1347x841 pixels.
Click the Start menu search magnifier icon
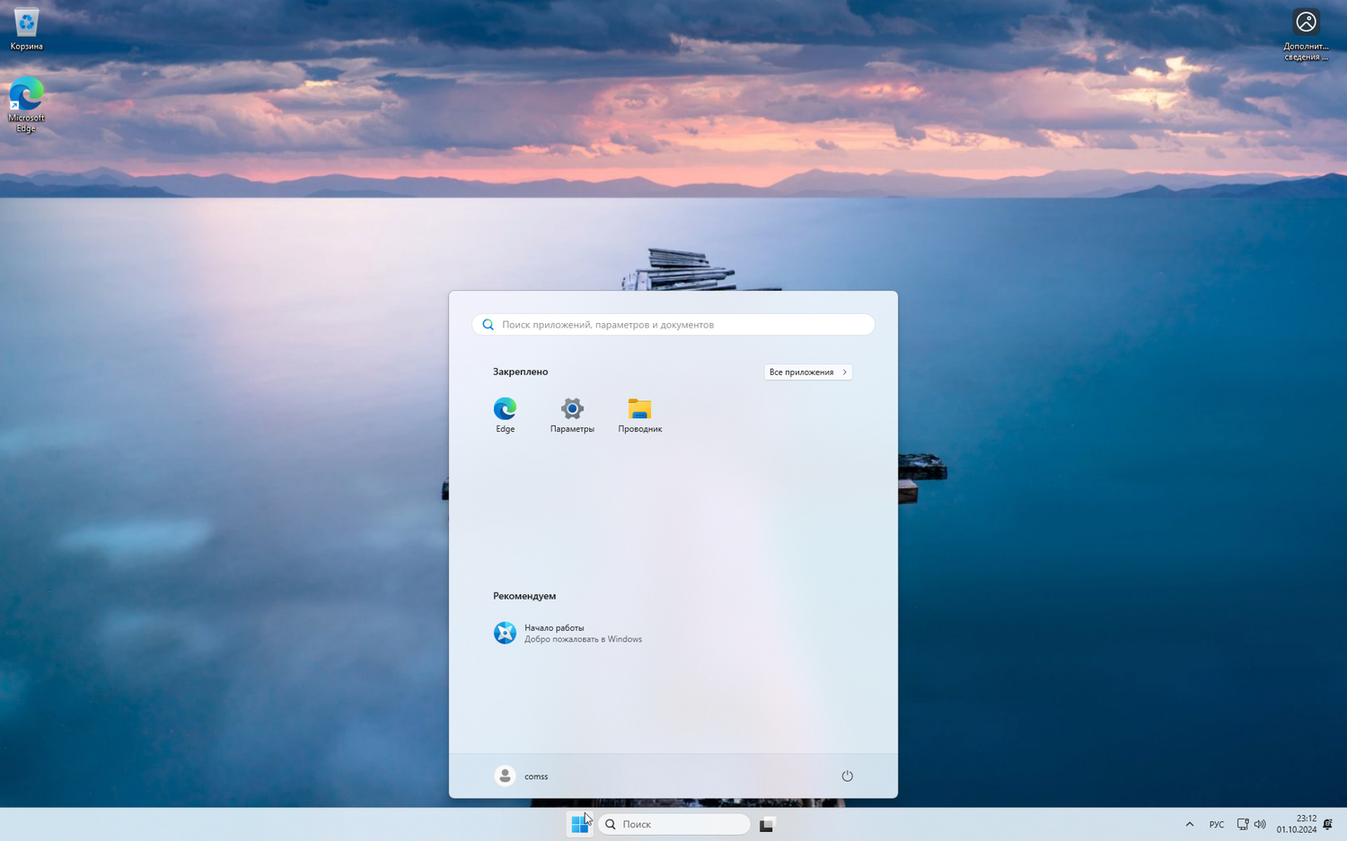pyautogui.click(x=488, y=325)
